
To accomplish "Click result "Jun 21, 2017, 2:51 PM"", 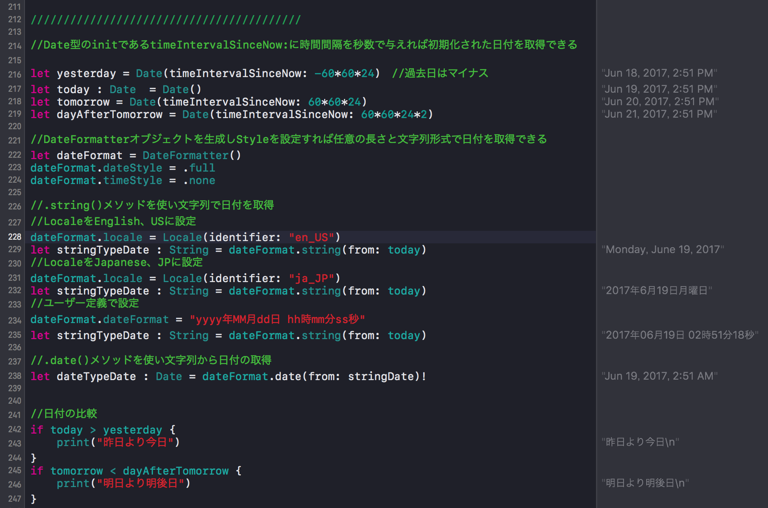I will click(x=659, y=114).
